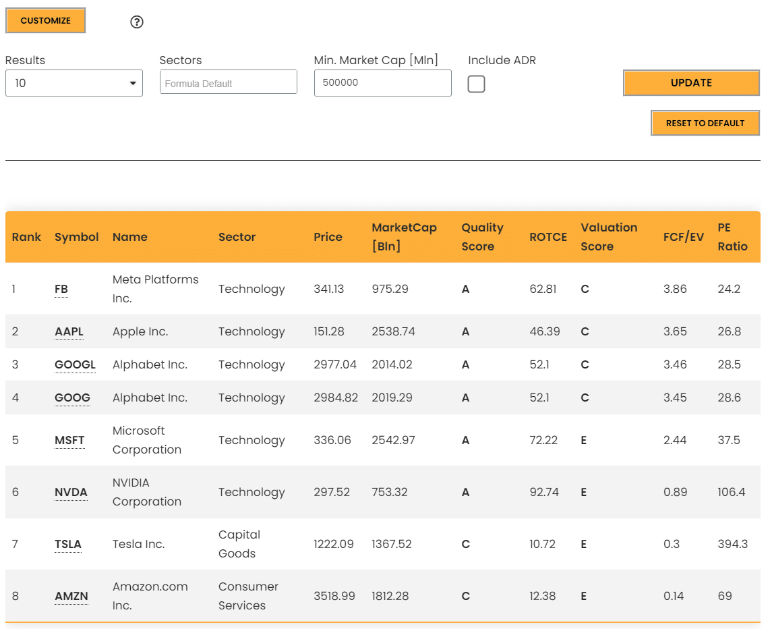Viewport: 770px width, 629px height.
Task: Focus the Sectors Formula Default field
Action: (229, 82)
